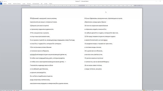Click the Redo icon in quick access toolbar
This screenshot has width=163, height=91.
(x=5, y=2)
